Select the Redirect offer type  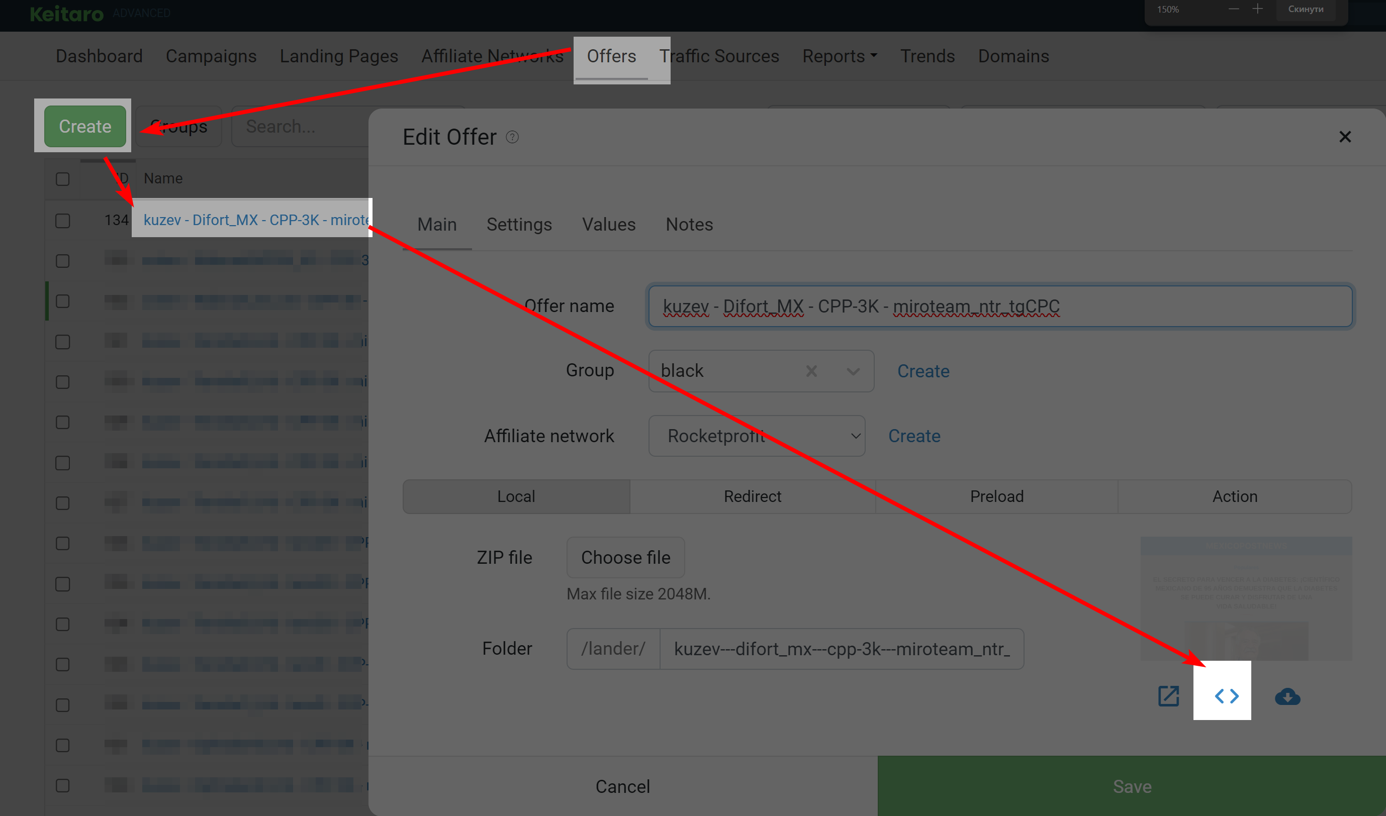pyautogui.click(x=752, y=496)
